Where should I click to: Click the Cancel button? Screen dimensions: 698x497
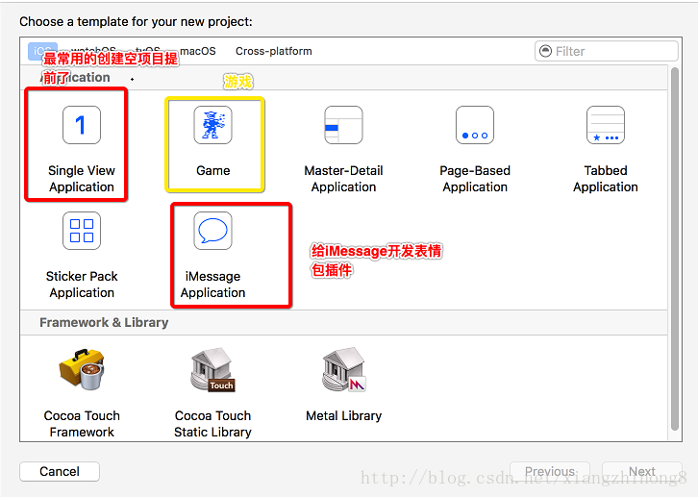60,471
